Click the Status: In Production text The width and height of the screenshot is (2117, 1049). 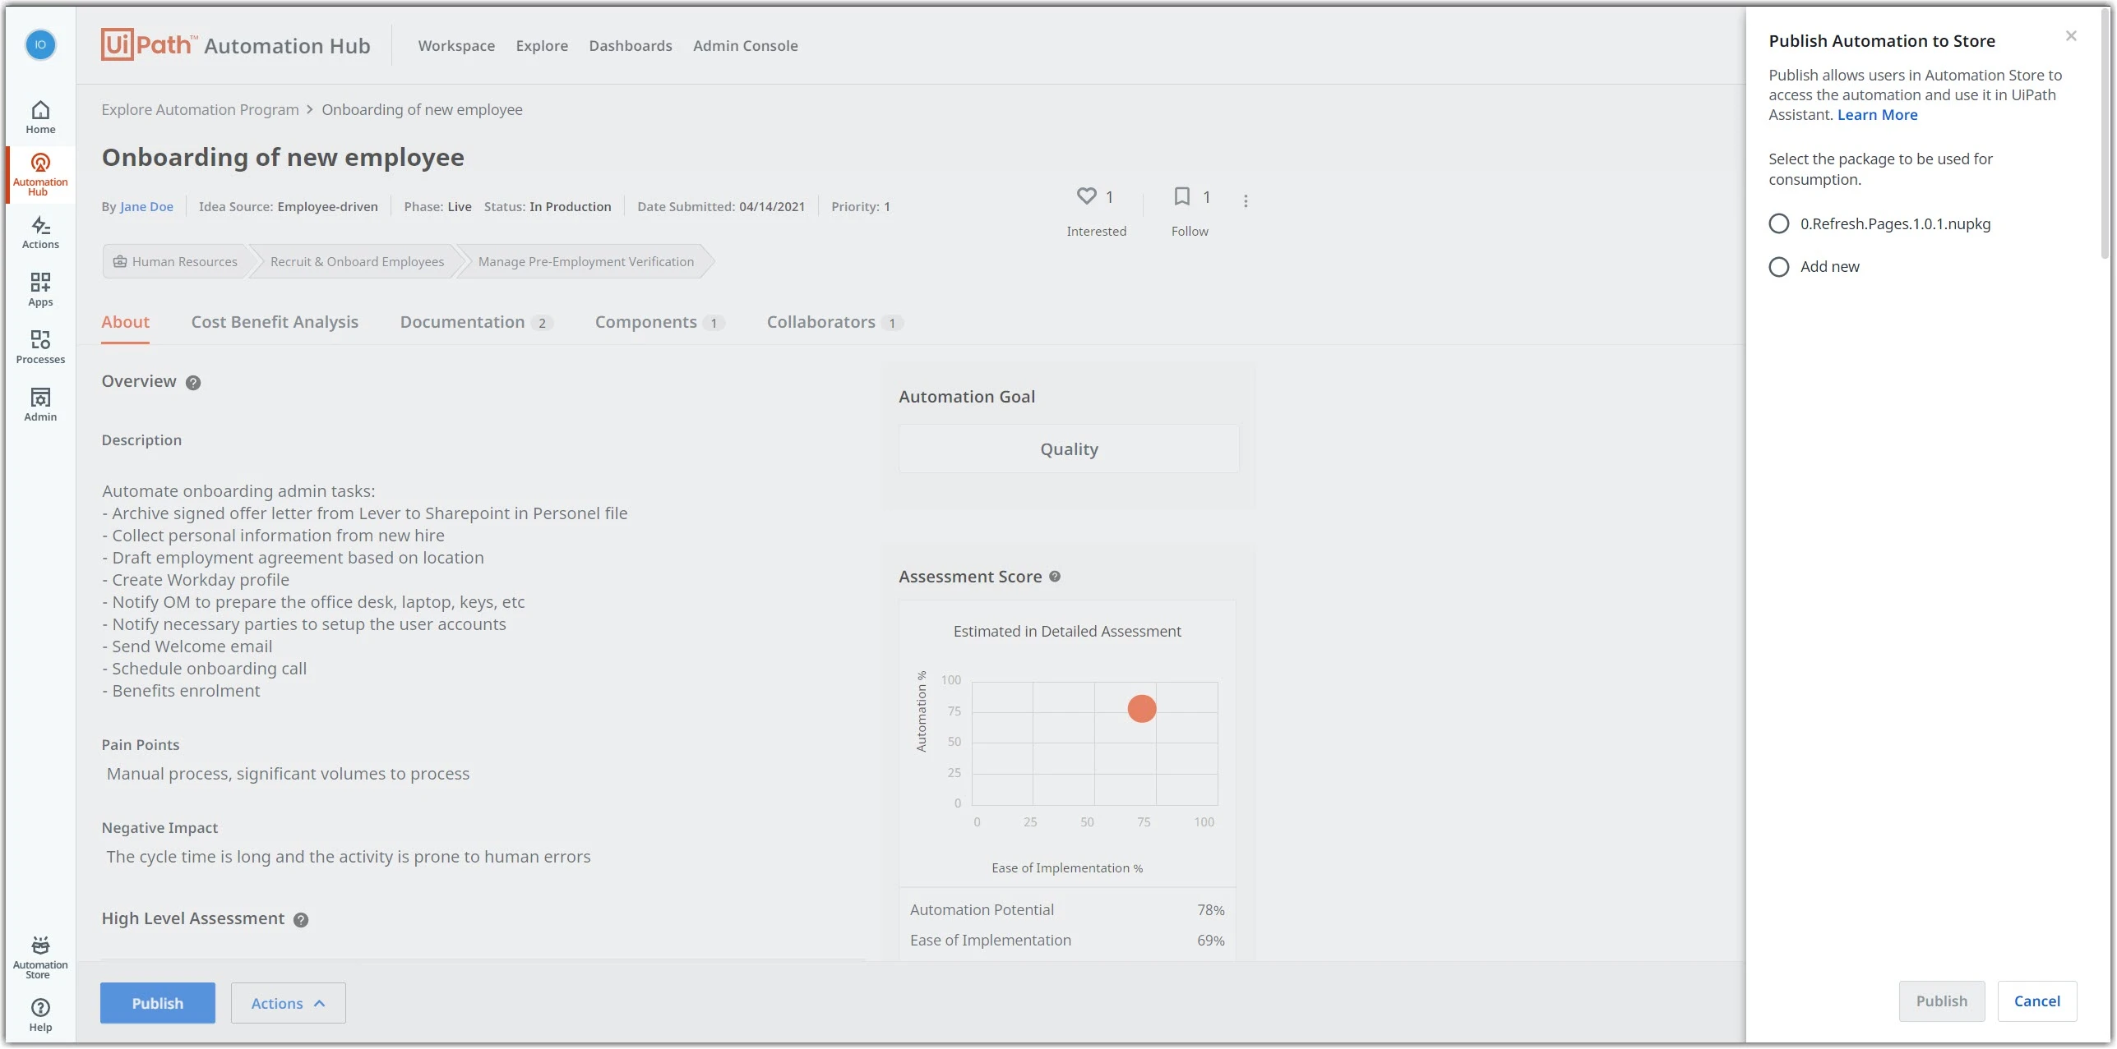(548, 207)
